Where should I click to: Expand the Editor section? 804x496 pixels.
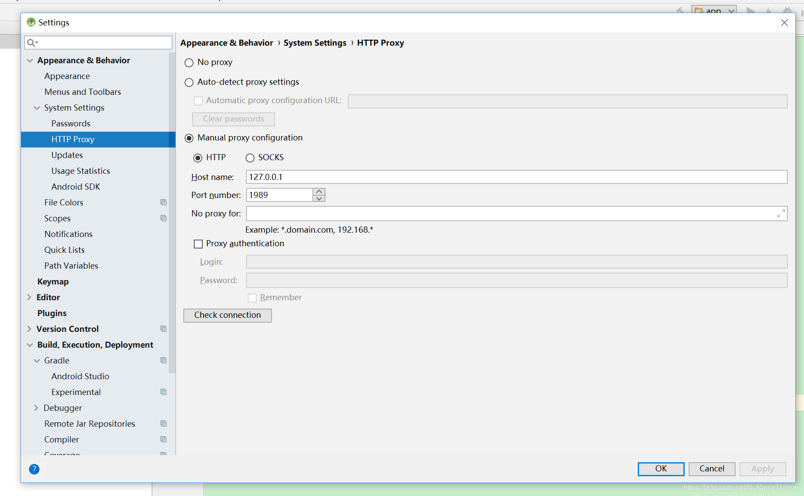point(29,297)
